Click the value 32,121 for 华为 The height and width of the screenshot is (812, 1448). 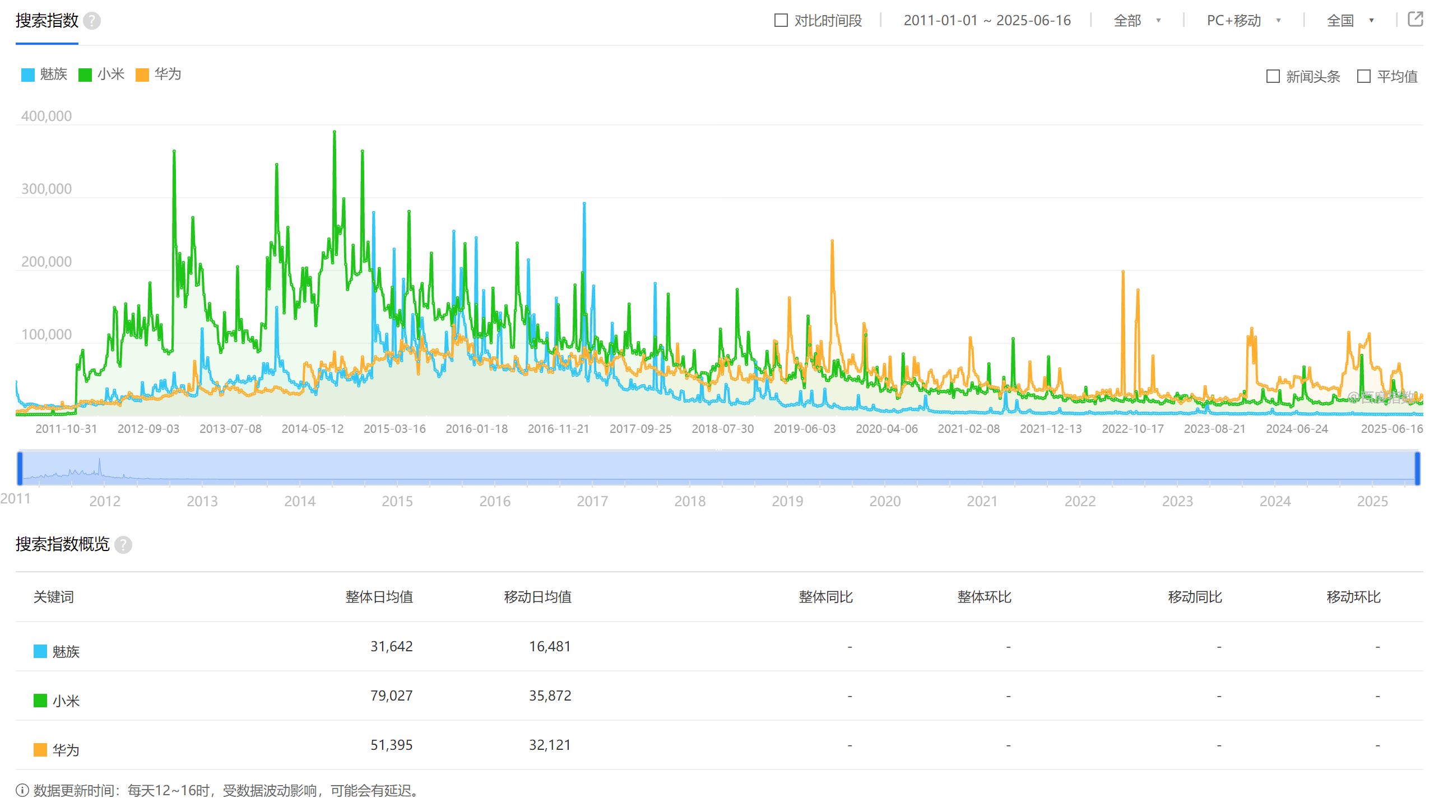pos(550,745)
